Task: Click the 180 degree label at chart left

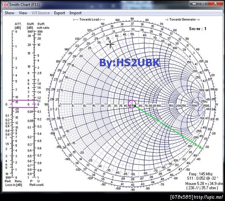Action: (x=46, y=104)
